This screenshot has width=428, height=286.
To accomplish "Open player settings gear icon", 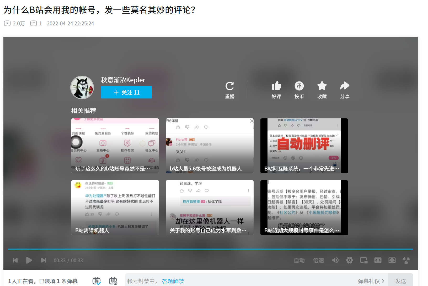I will [349, 260].
